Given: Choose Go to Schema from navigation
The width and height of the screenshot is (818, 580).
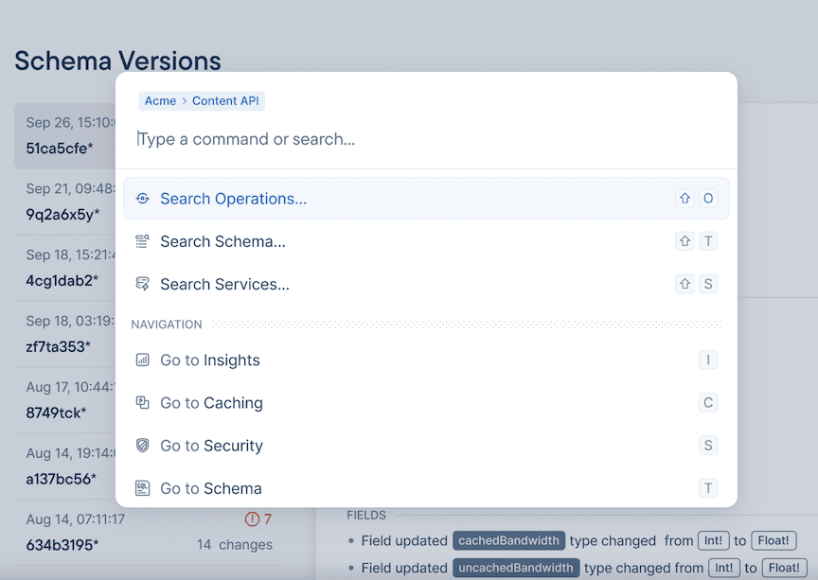Looking at the screenshot, I should coord(210,487).
